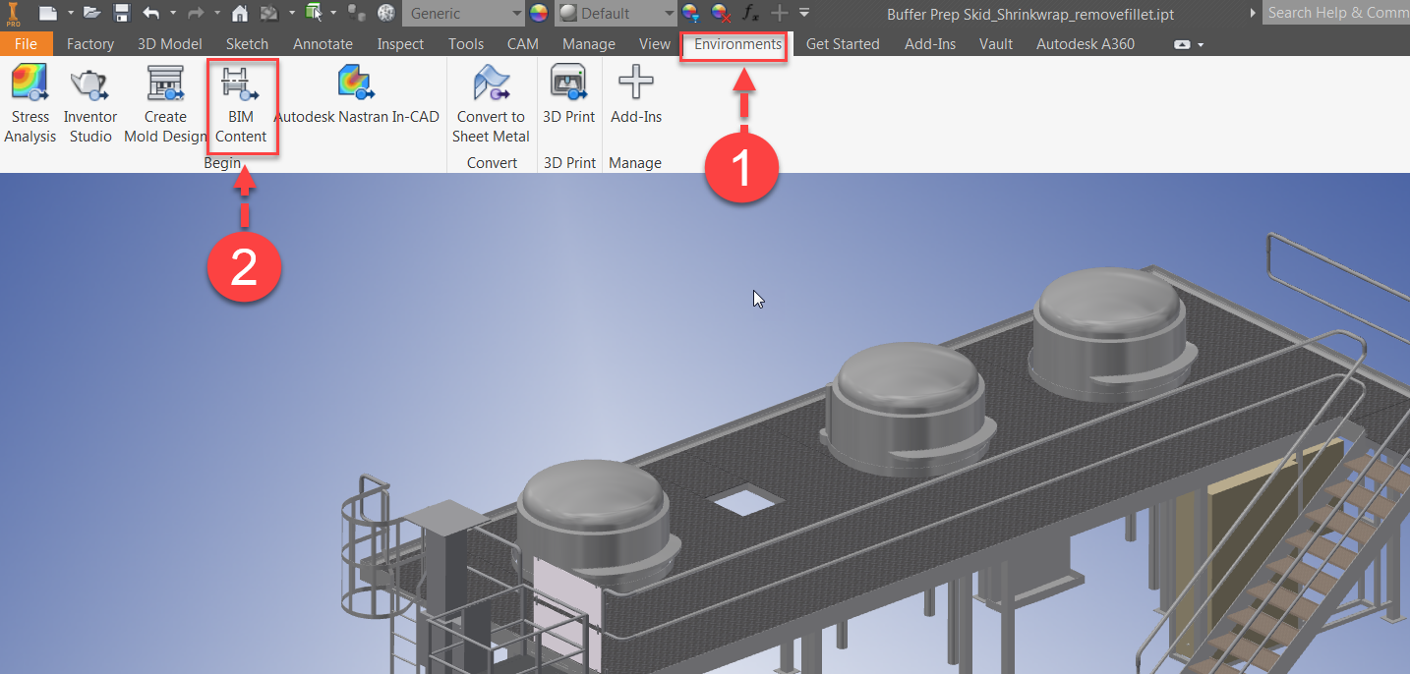Open the 3D Model tab
Image resolution: width=1410 pixels, height=674 pixels.
tap(169, 44)
